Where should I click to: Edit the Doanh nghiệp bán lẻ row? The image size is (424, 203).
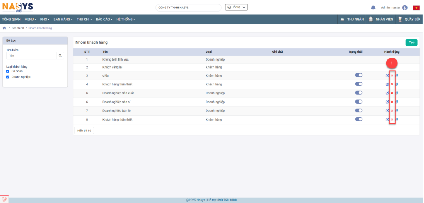pos(387,111)
